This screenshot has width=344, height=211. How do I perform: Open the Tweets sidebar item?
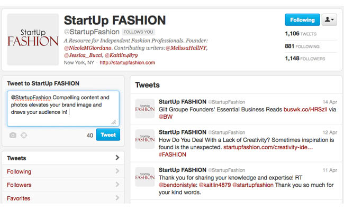click(63, 158)
